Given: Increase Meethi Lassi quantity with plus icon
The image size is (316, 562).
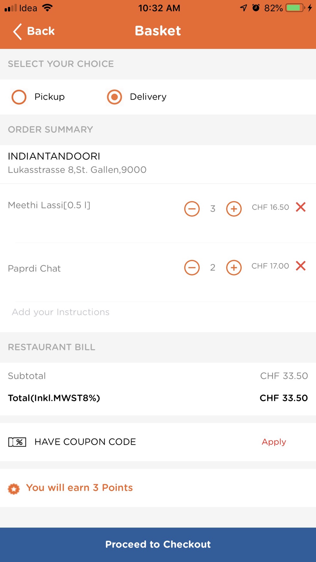Looking at the screenshot, I should pos(234,209).
